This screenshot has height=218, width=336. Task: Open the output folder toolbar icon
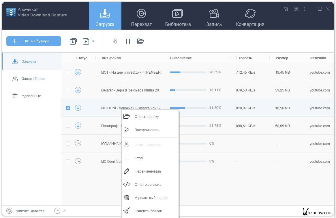click(x=140, y=41)
